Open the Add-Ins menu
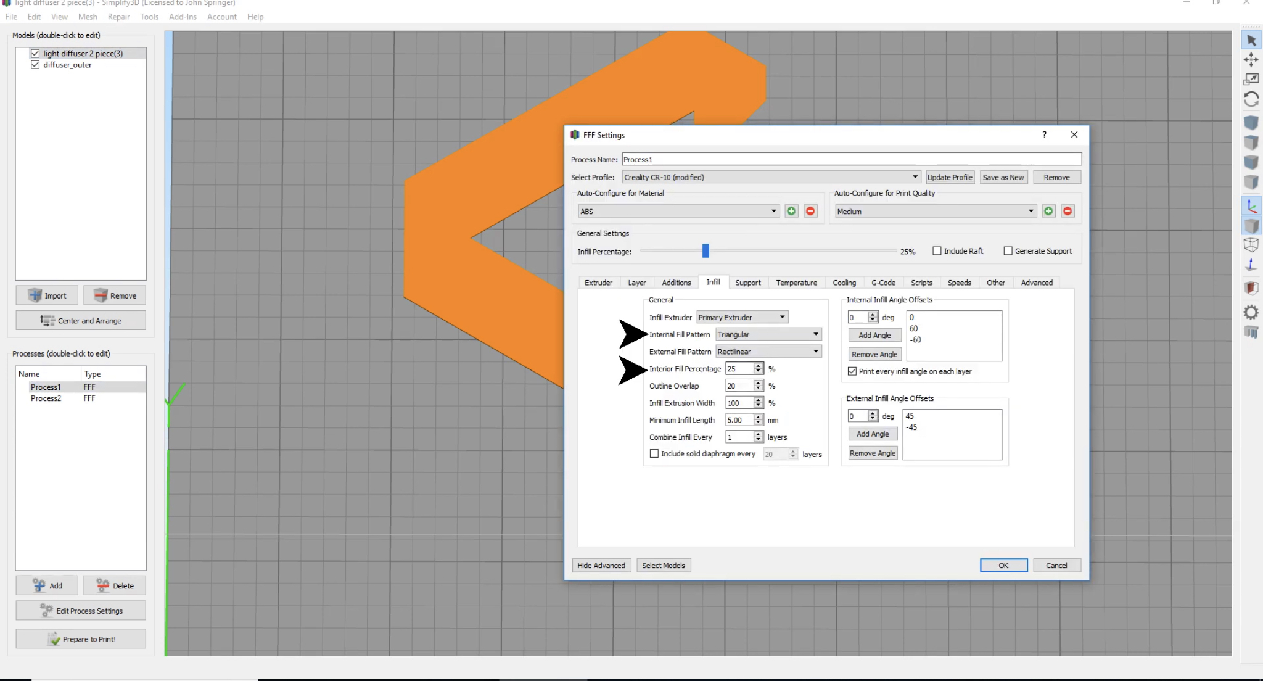Viewport: 1263px width, 681px height. click(183, 17)
